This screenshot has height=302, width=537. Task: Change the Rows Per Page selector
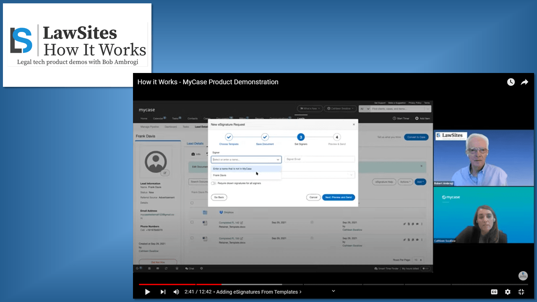pos(418,260)
